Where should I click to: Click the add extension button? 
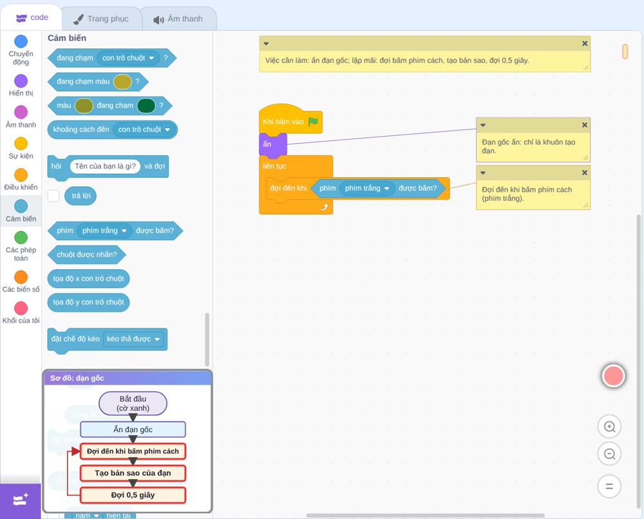pos(21,500)
